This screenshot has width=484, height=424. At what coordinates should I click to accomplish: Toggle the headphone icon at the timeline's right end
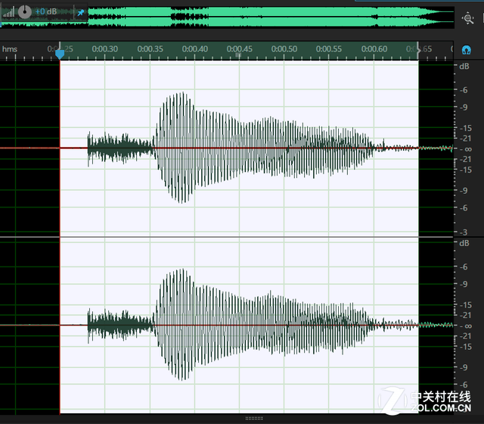click(467, 50)
